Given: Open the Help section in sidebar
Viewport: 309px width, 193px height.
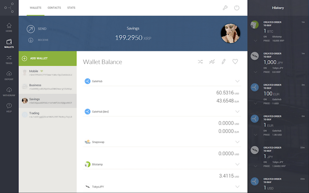Looking at the screenshot, I should coord(9,108).
